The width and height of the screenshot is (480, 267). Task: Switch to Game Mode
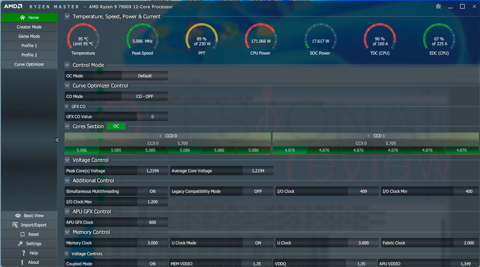(29, 36)
